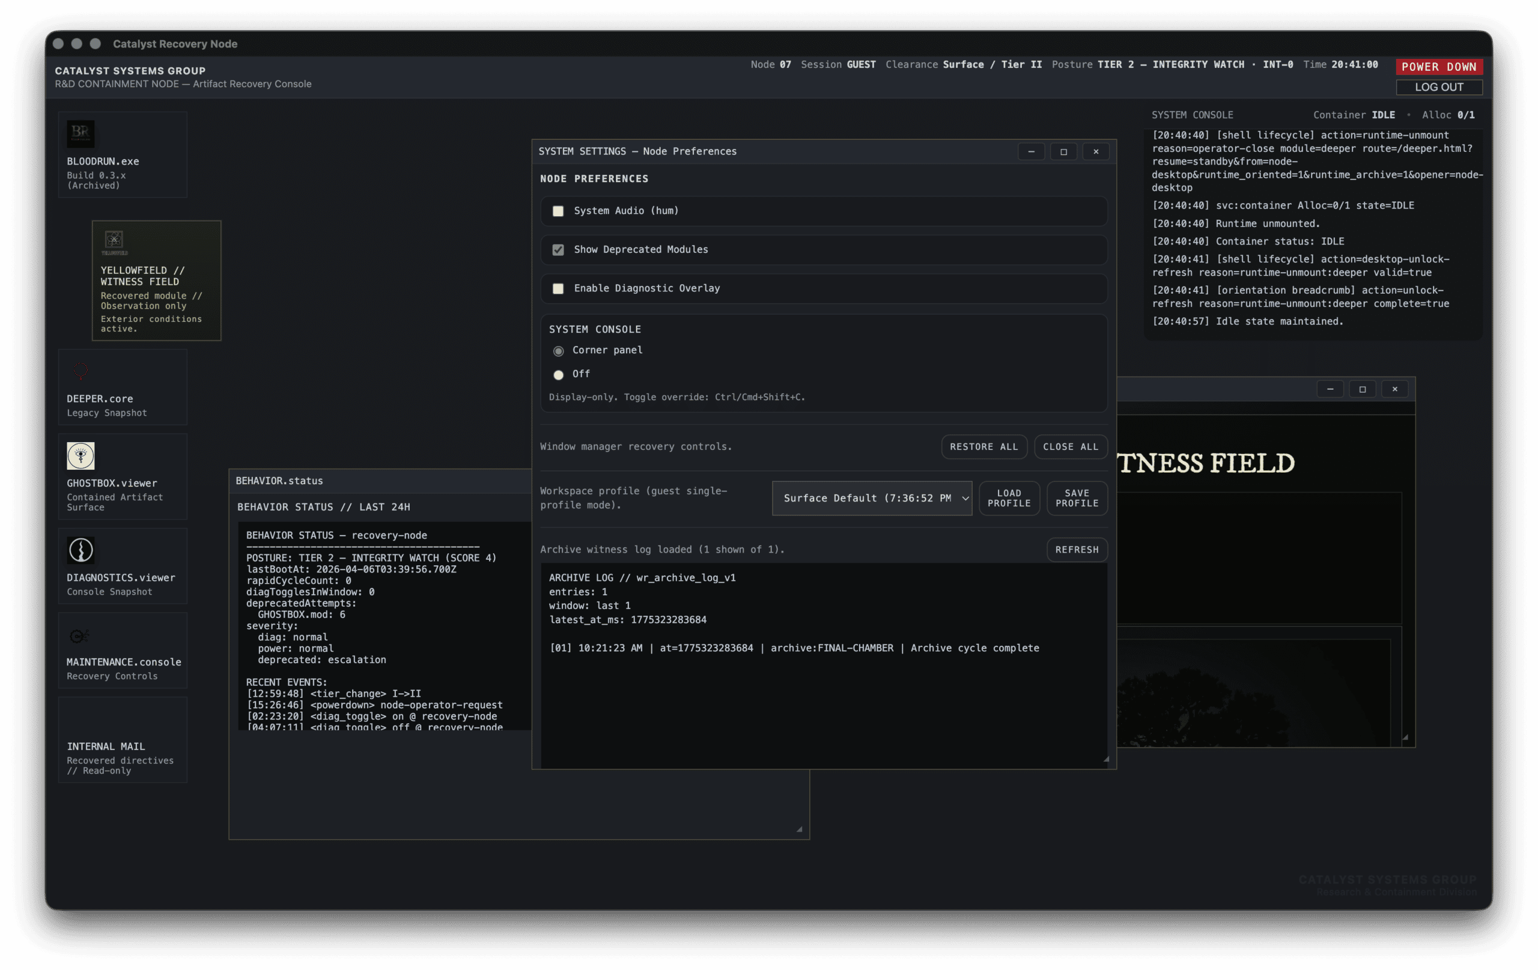The image size is (1538, 970).
Task: Refresh the archive witness log
Action: pyautogui.click(x=1077, y=549)
